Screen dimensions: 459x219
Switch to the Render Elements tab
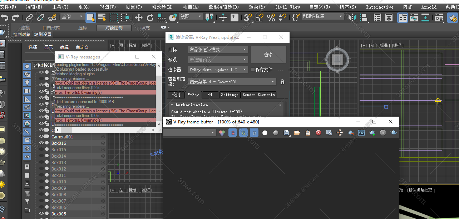(259, 95)
